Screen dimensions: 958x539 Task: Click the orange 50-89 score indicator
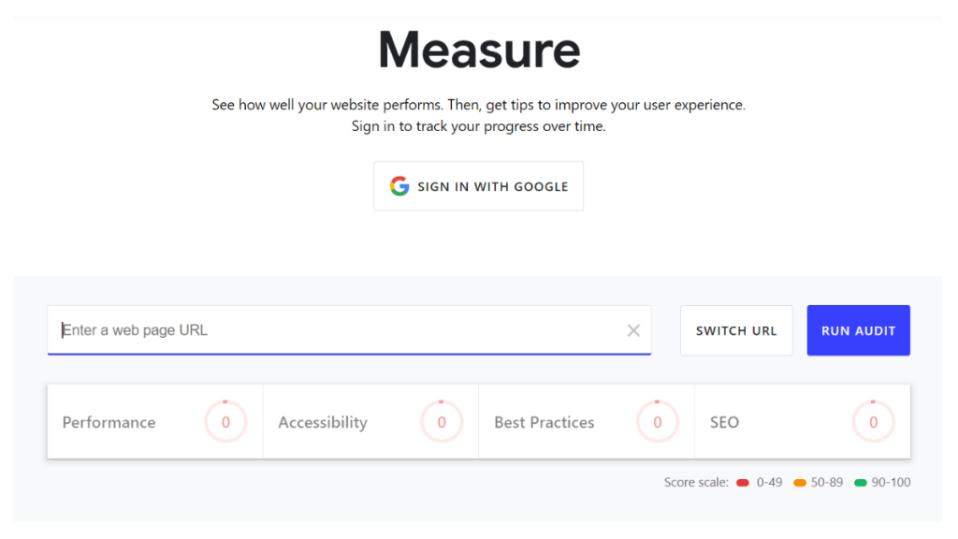(x=799, y=483)
